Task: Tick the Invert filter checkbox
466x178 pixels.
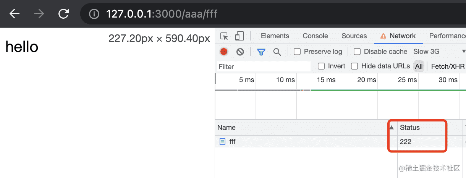Action: 322,66
